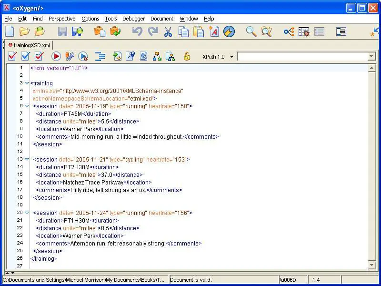
Task: Open the Document menu
Action: 162,19
